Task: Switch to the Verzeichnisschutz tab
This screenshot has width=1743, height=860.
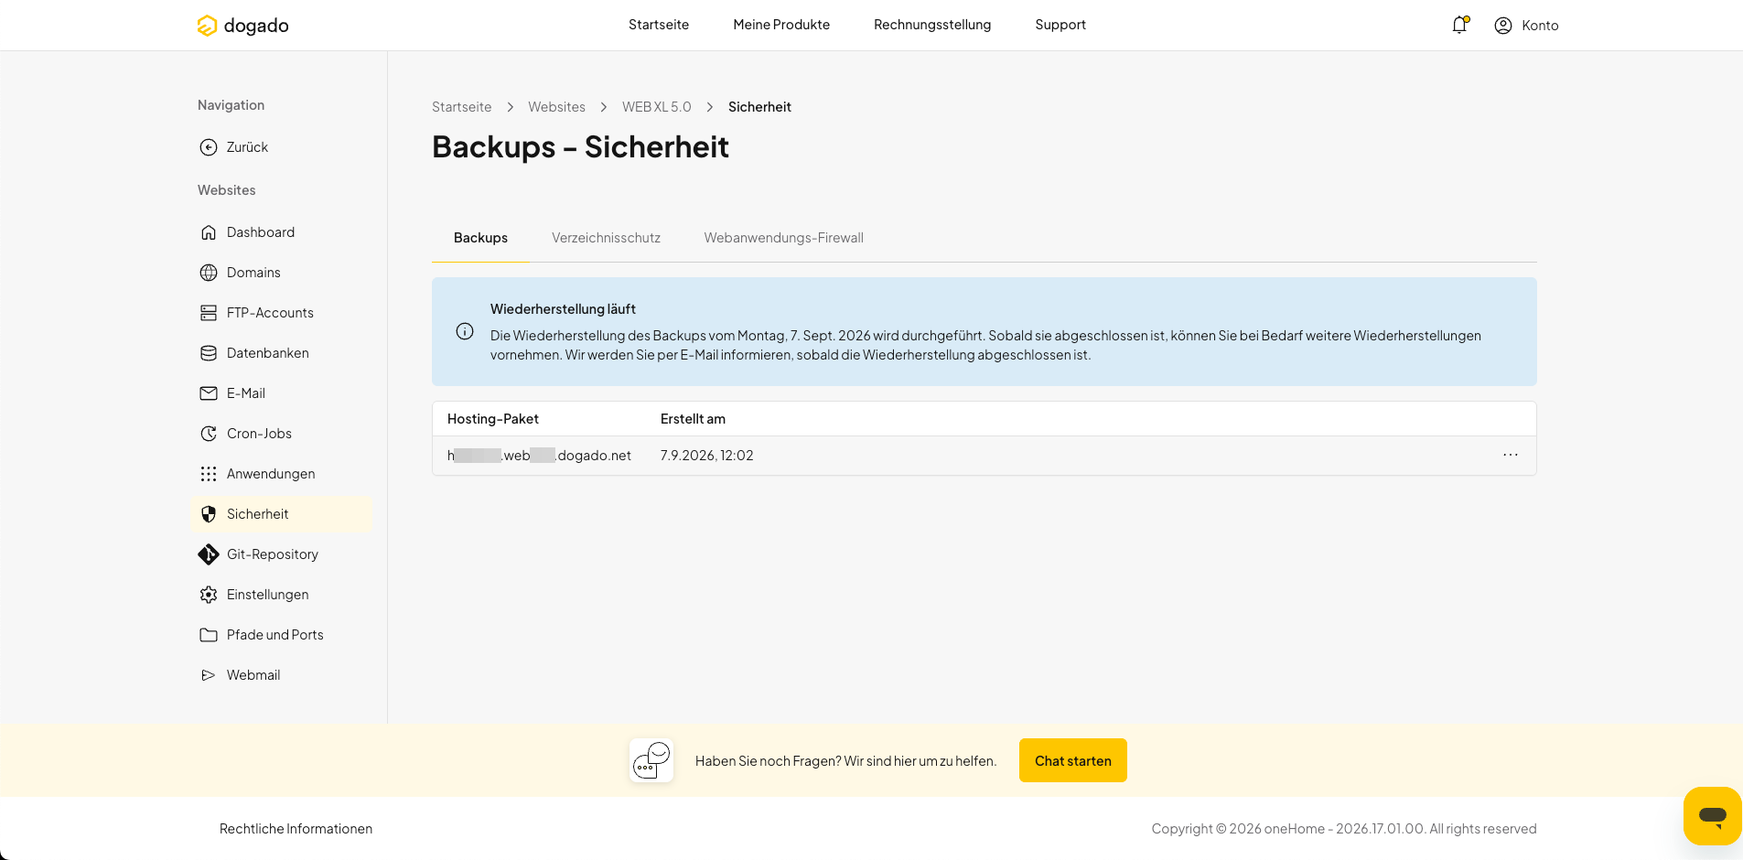Action: pyautogui.click(x=606, y=238)
